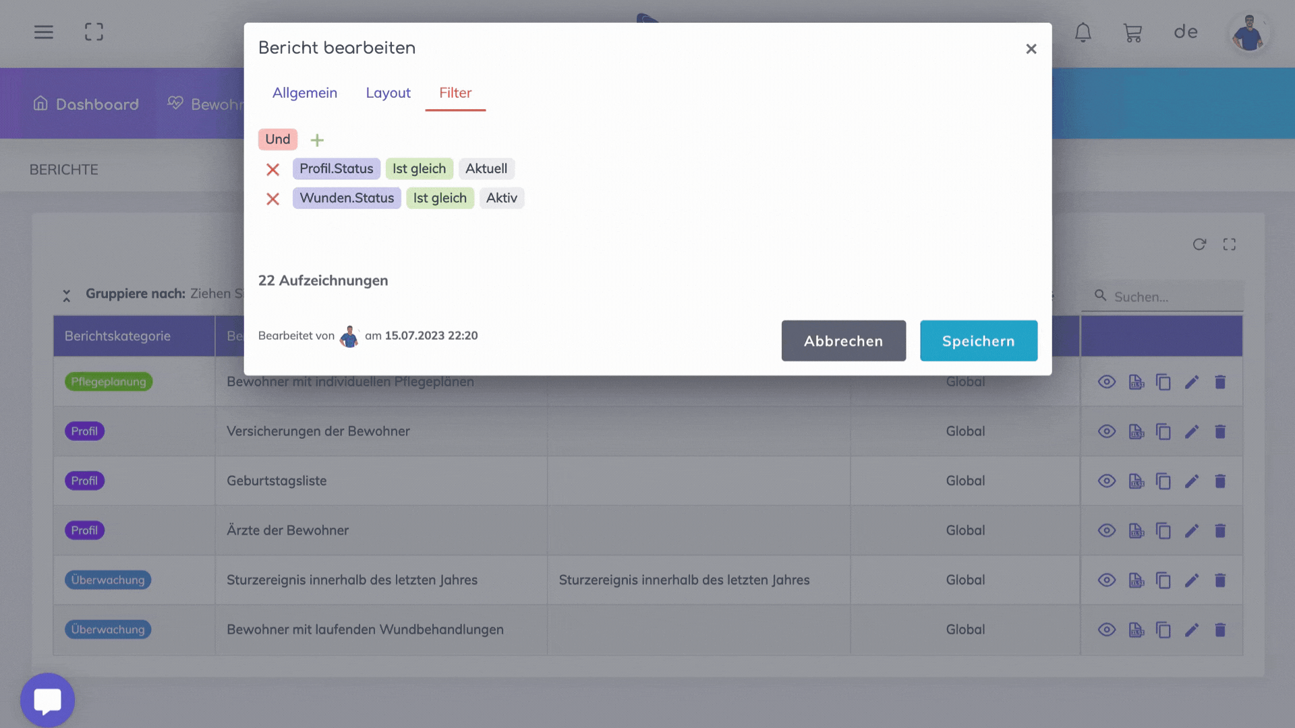Remove the Profil.Status filter condition
The width and height of the screenshot is (1295, 728).
point(272,169)
